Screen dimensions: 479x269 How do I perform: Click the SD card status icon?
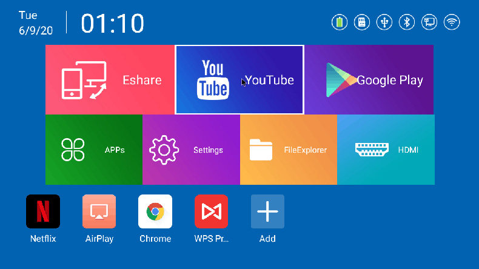pos(362,22)
